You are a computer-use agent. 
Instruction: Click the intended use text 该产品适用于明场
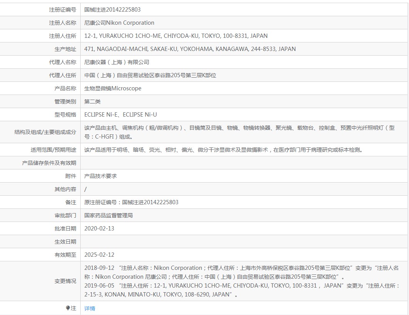tap(223, 150)
